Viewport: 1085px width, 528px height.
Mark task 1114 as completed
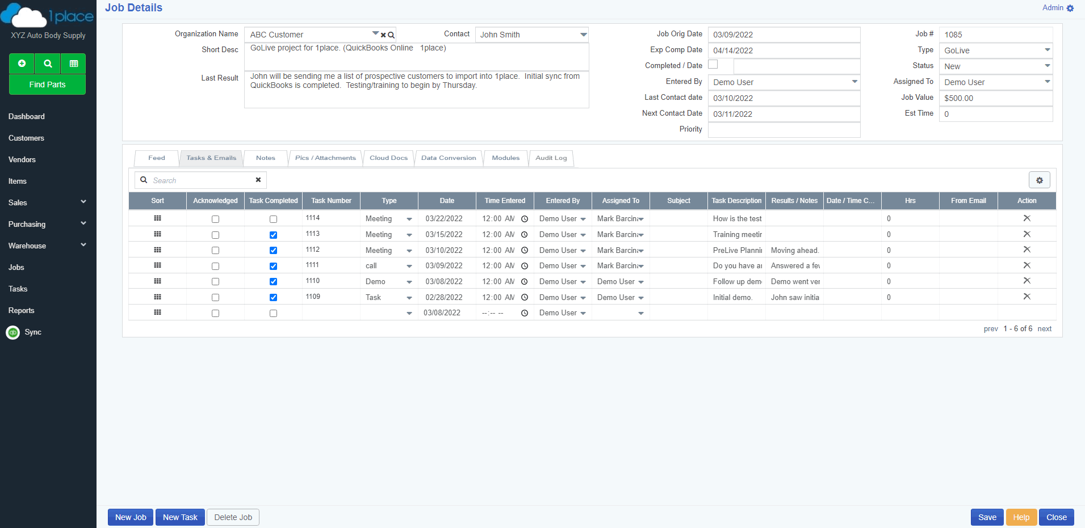[273, 219]
